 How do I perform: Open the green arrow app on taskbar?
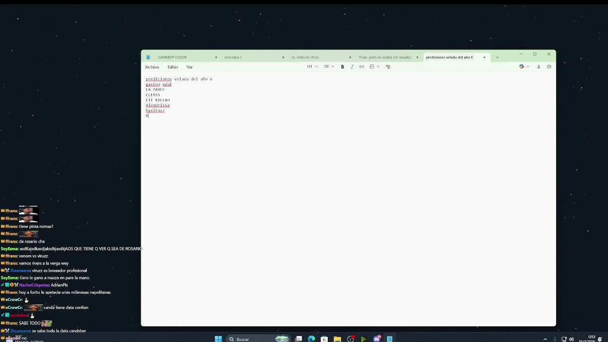click(x=363, y=339)
